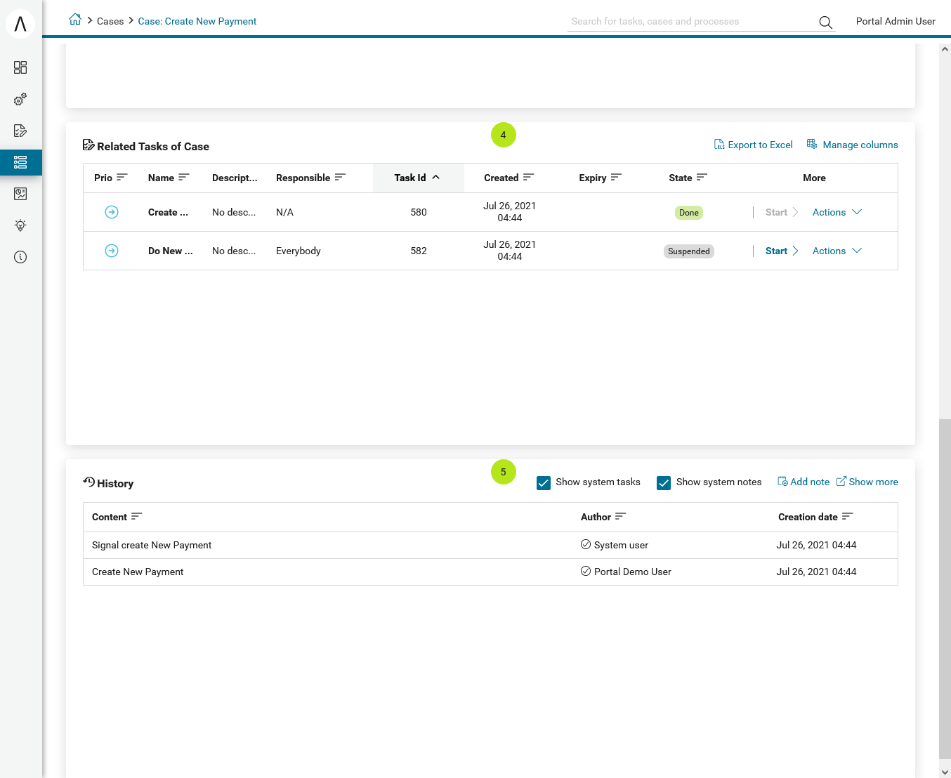Open the info icon in sidebar
The height and width of the screenshot is (778, 951).
pos(20,257)
